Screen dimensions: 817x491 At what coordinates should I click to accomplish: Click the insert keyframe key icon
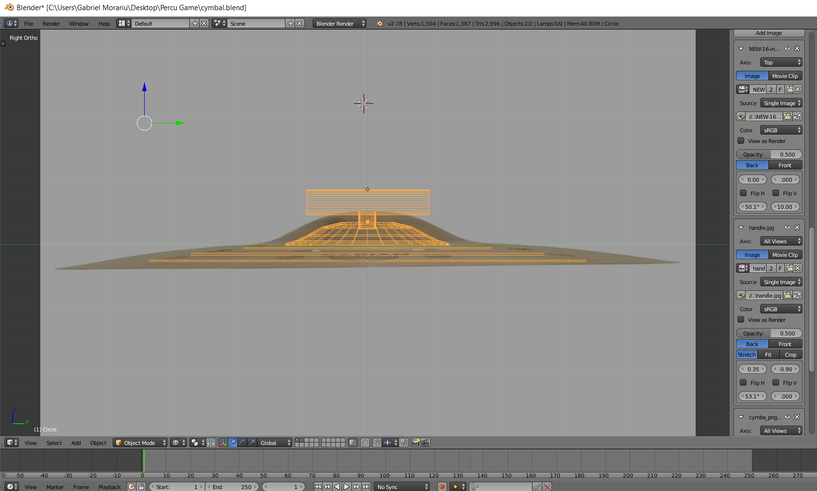pyautogui.click(x=537, y=487)
